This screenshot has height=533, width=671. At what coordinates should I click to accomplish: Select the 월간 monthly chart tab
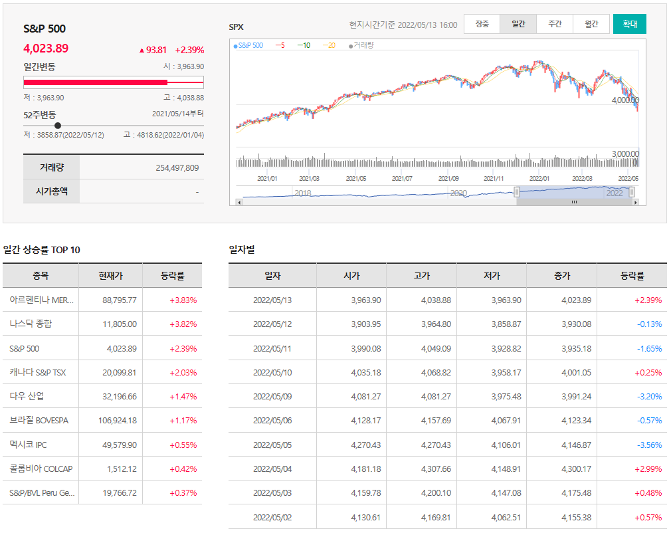point(591,24)
